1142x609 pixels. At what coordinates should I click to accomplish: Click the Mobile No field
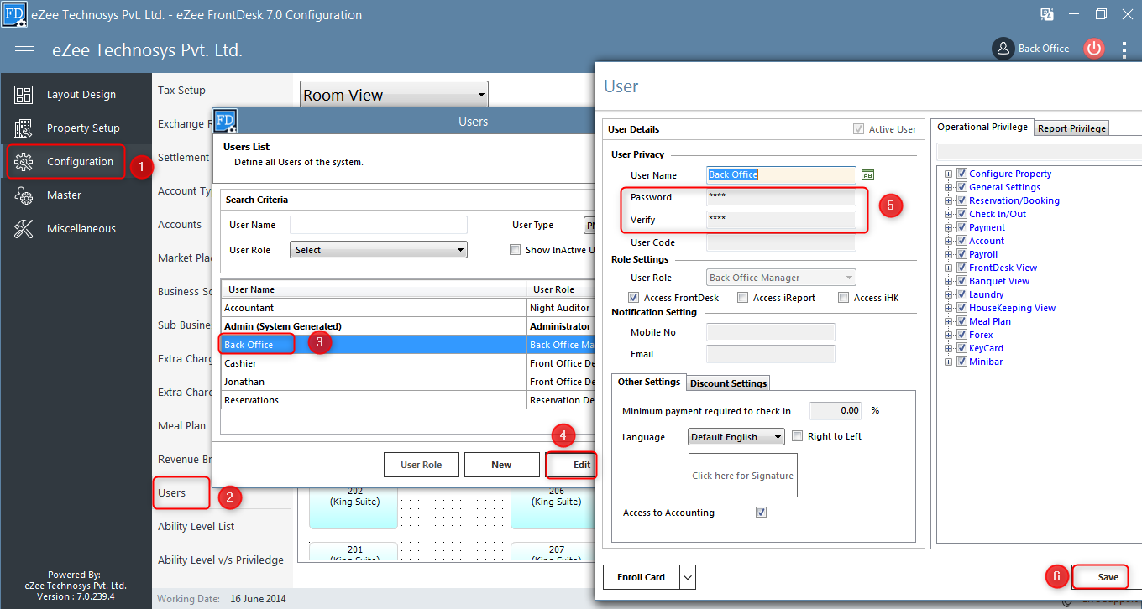click(771, 332)
